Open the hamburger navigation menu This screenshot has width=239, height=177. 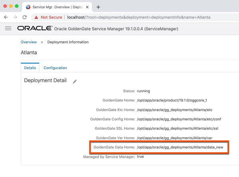[x=8, y=28]
